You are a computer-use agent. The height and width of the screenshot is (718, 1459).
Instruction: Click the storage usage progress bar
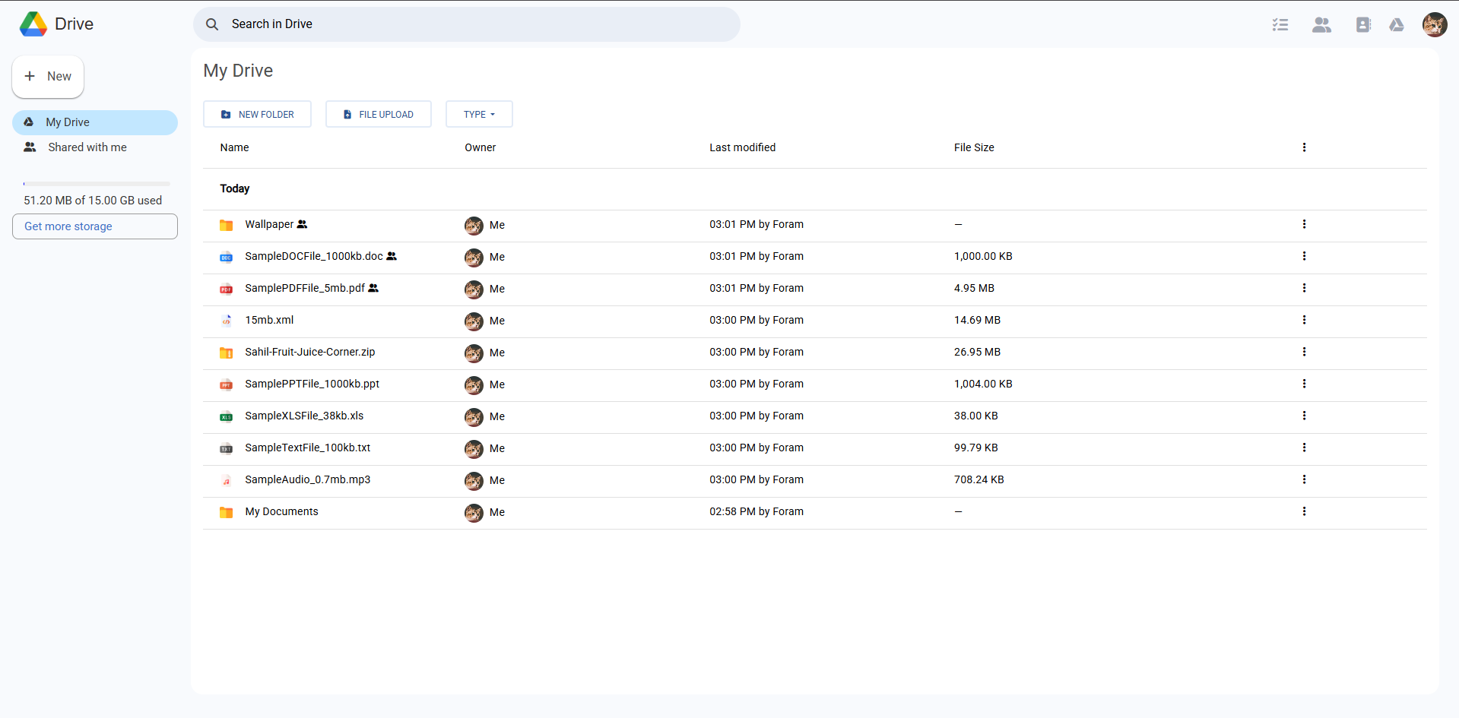tap(96, 183)
